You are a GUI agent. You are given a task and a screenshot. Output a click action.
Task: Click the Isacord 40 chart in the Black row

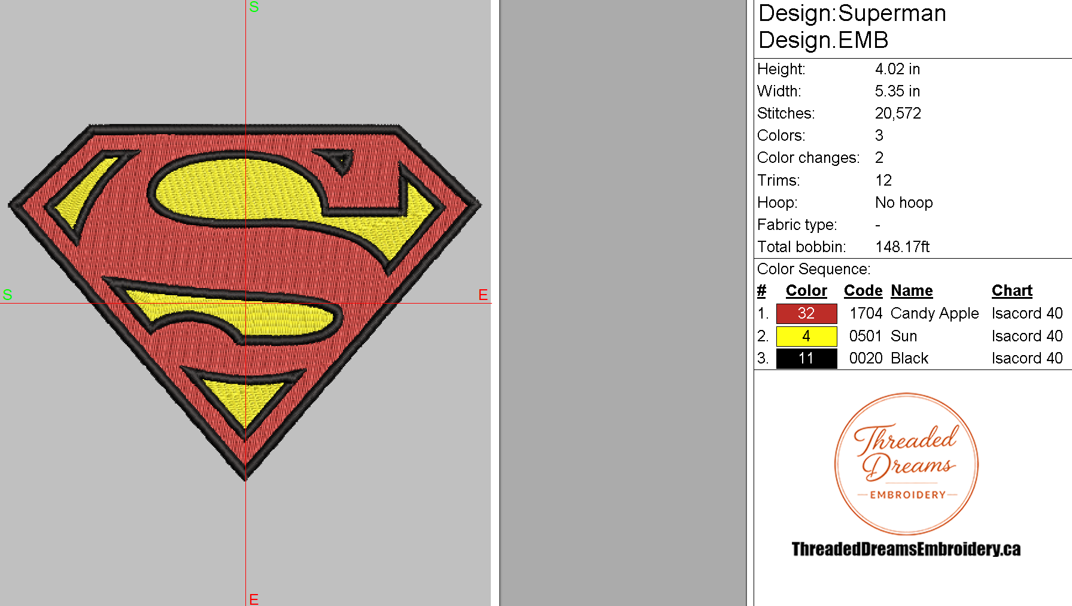pos(1027,358)
